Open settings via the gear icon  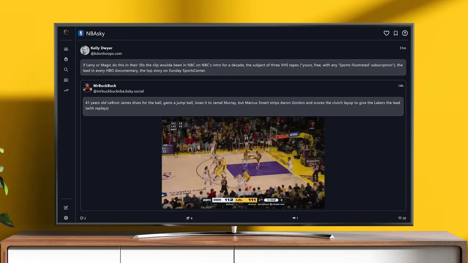pos(66,218)
